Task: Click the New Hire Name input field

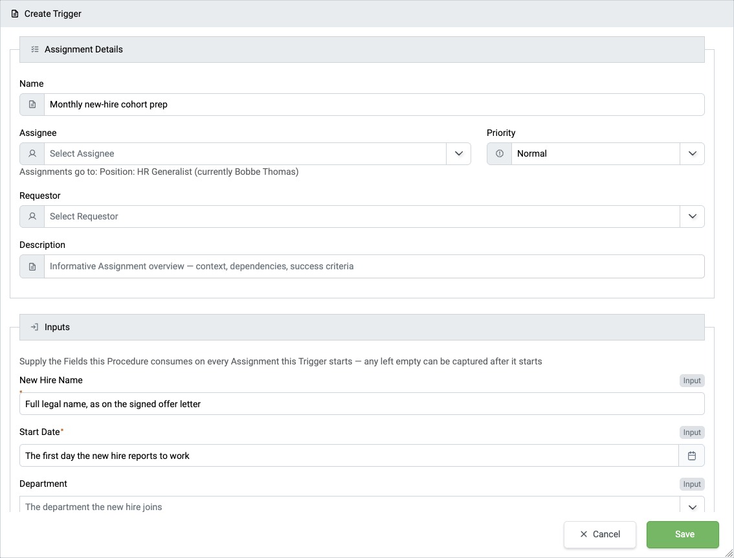Action: click(x=362, y=403)
